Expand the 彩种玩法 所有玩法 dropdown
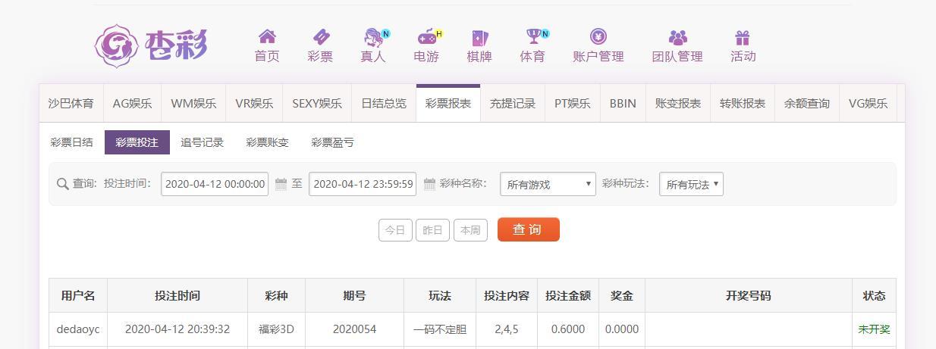 click(691, 184)
